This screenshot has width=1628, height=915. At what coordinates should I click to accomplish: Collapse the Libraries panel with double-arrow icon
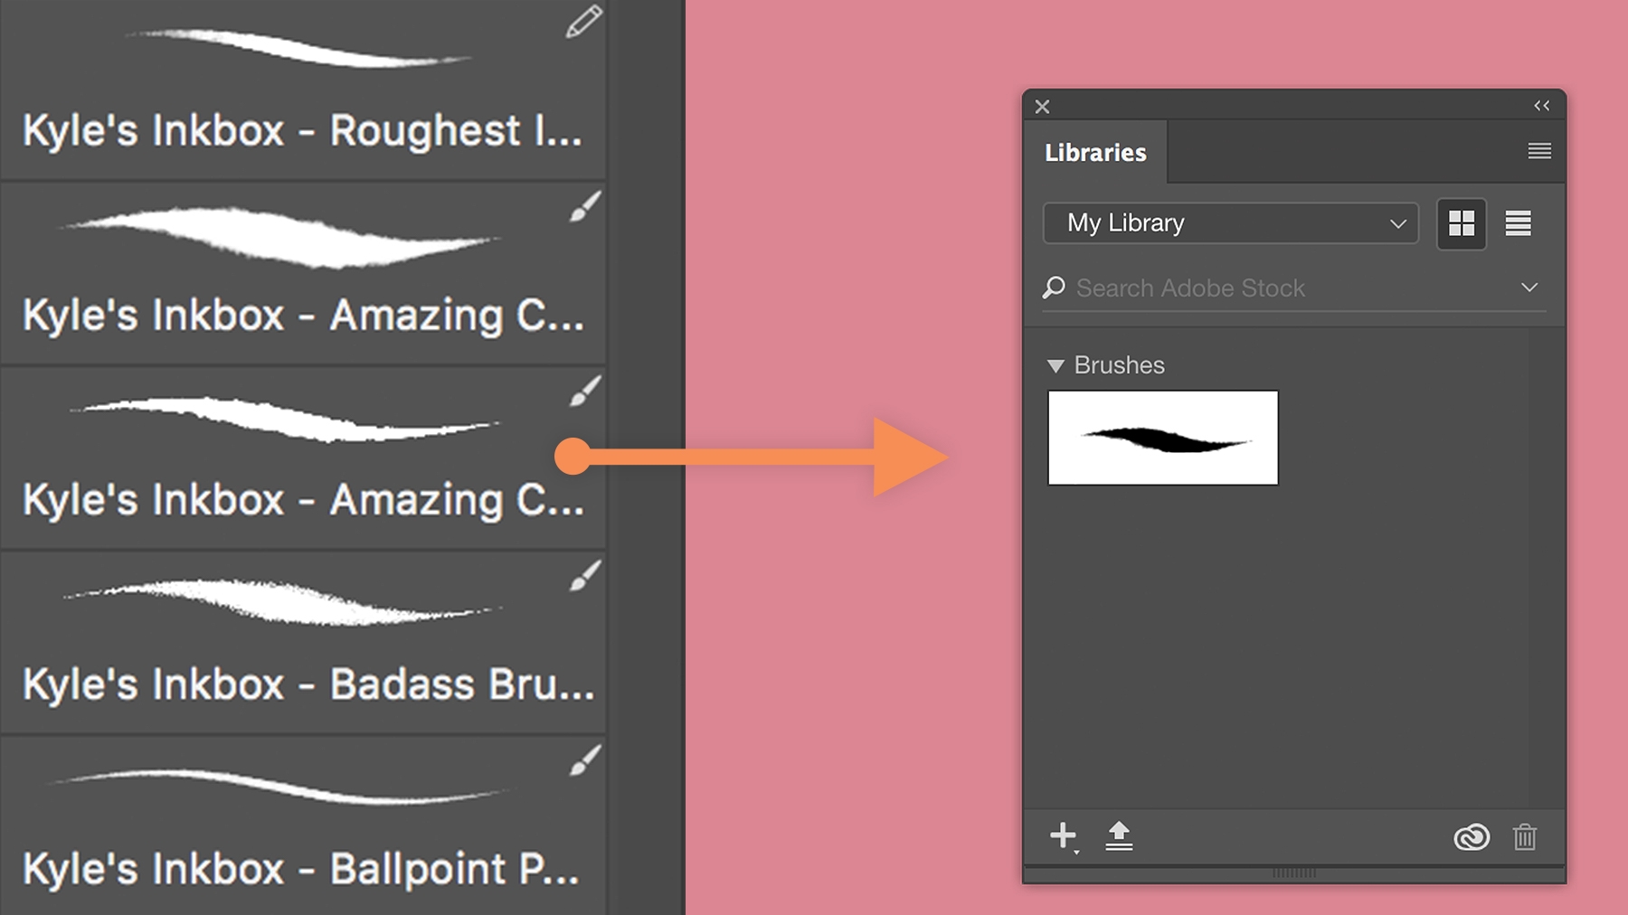pyautogui.click(x=1542, y=106)
